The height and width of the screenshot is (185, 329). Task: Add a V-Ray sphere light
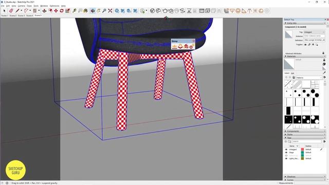pyautogui.click(x=237, y=11)
